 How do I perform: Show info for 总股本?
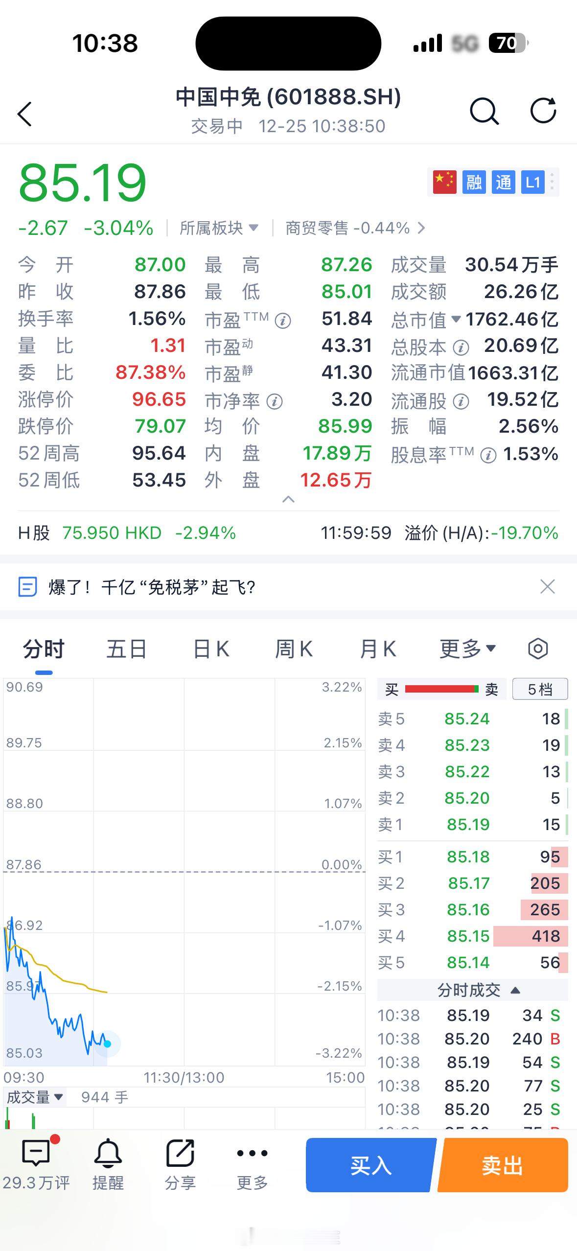pos(461,348)
